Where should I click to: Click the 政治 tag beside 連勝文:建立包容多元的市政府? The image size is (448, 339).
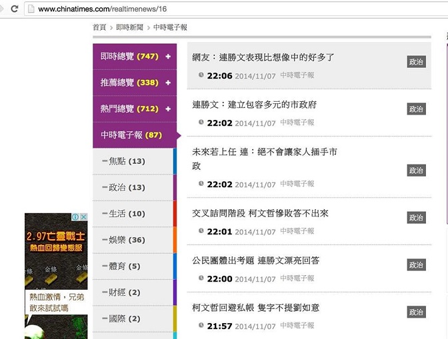(x=416, y=109)
